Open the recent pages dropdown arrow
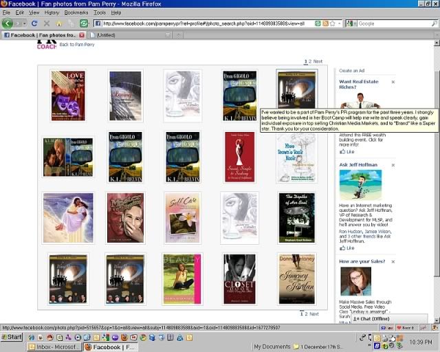 pos(25,23)
